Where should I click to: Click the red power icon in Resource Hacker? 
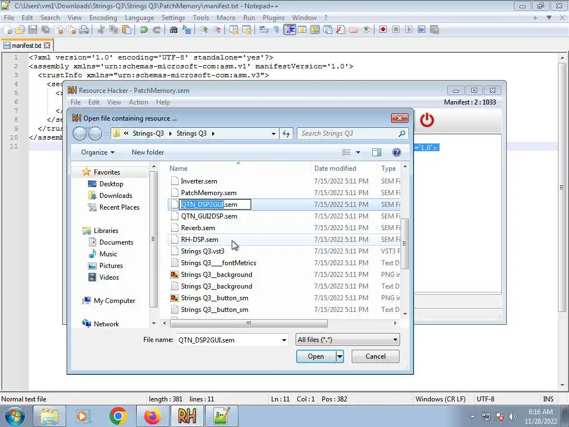coord(427,120)
